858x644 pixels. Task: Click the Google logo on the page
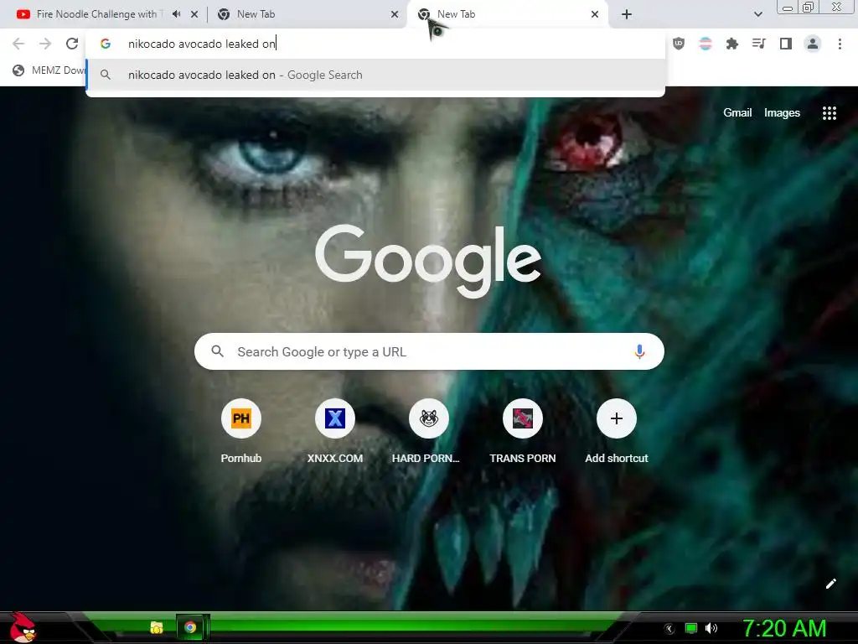428,261
